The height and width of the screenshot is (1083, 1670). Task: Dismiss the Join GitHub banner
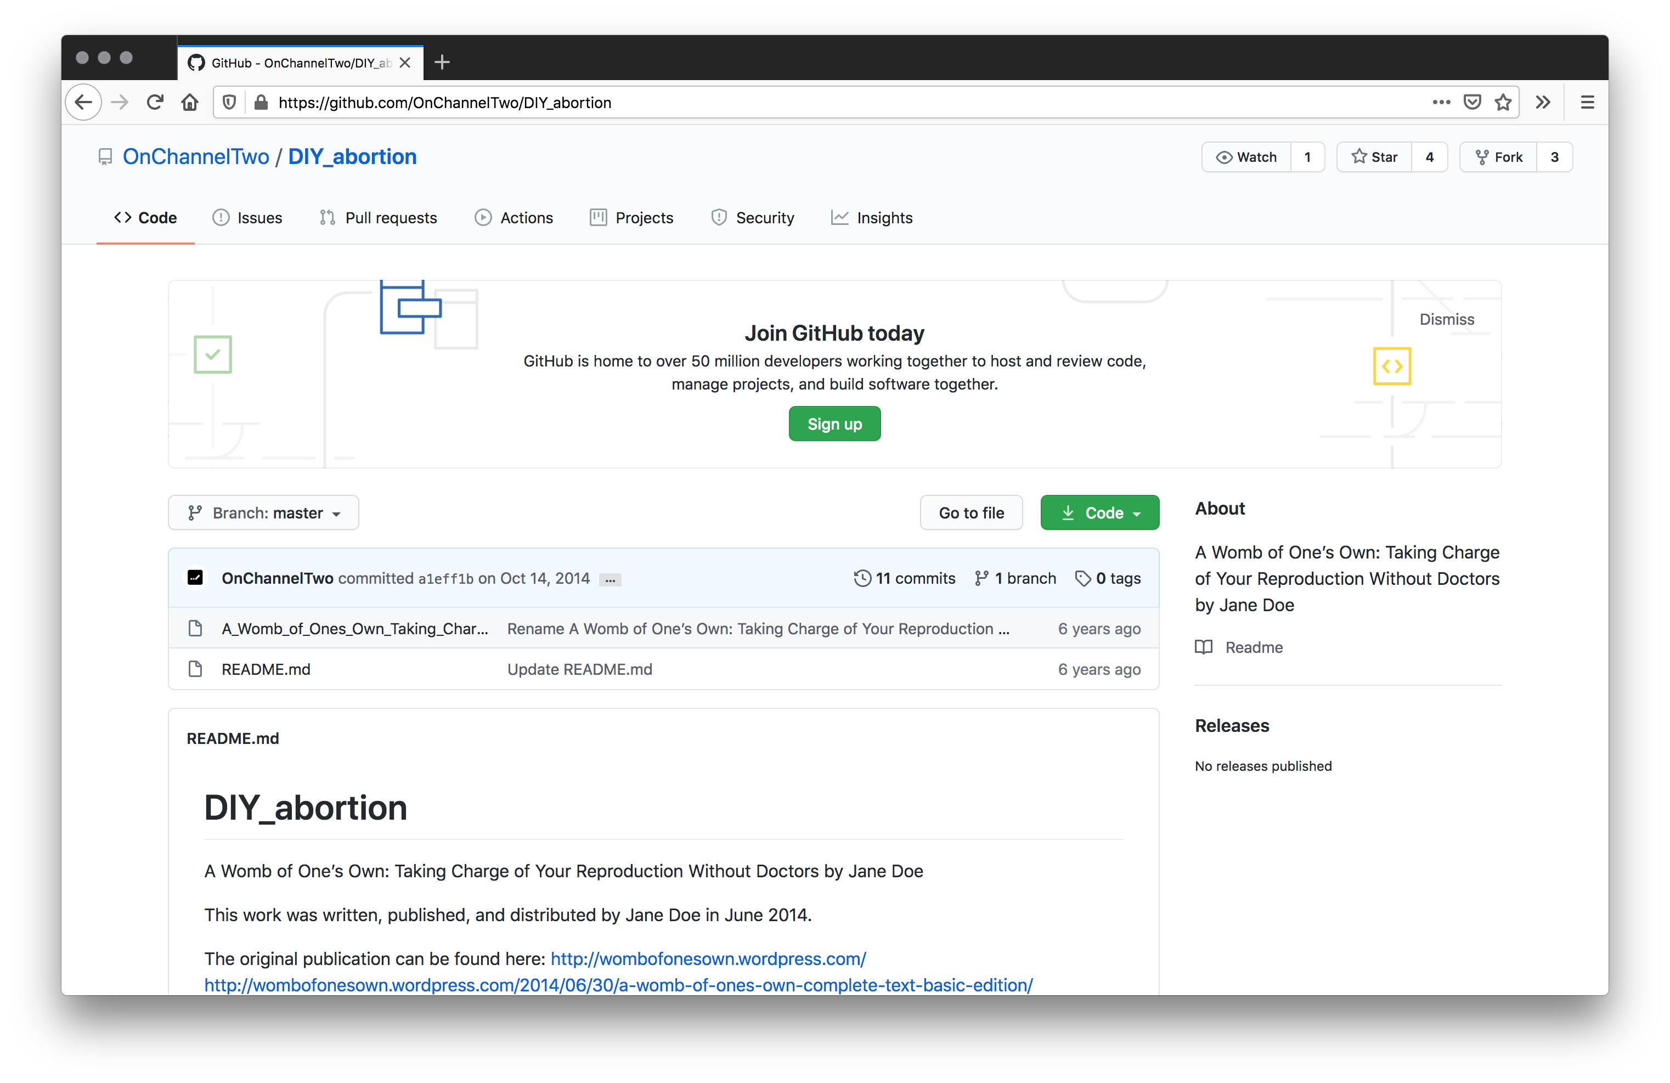1447,320
